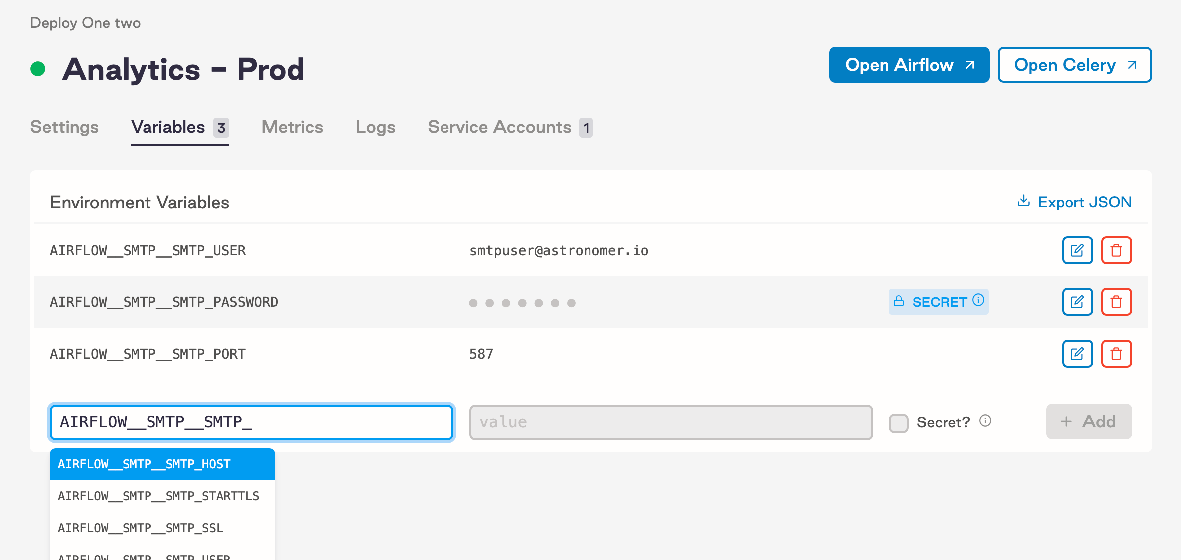
Task: Click the green status dot next to Analytics - Prod
Action: coord(38,68)
